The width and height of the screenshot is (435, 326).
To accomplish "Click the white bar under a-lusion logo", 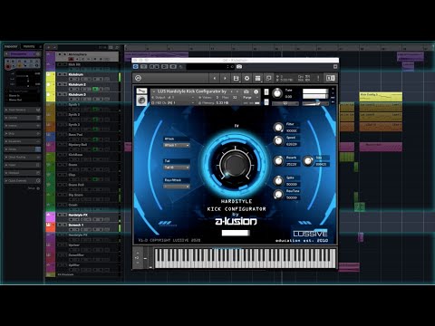I will point(236,233).
